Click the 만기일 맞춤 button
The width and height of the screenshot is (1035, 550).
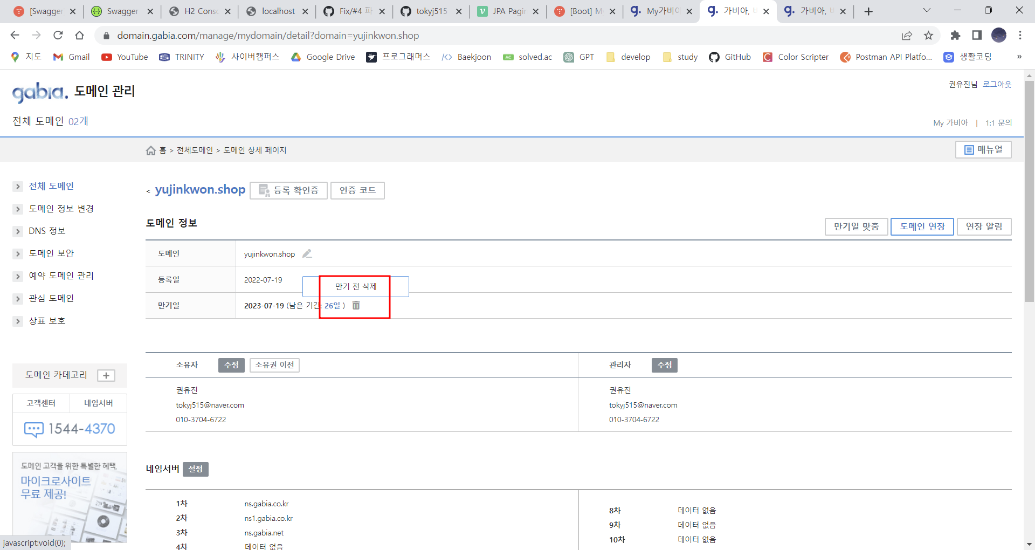click(x=856, y=226)
